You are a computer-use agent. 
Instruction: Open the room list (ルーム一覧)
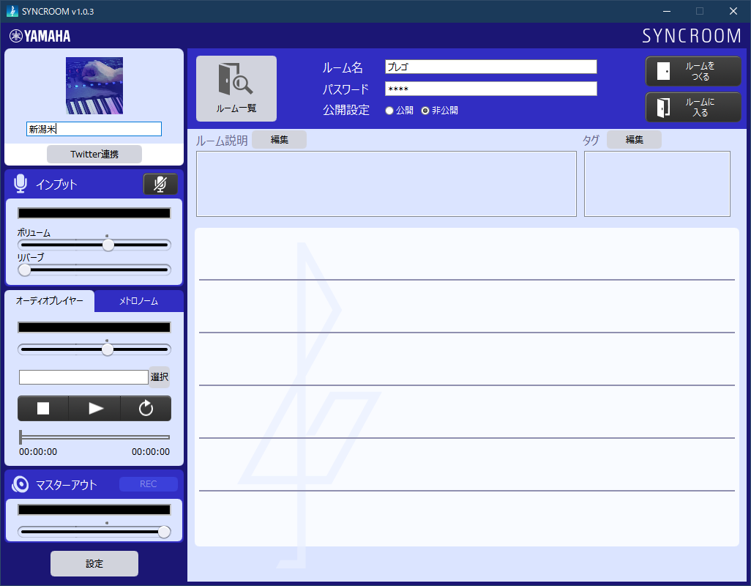click(x=236, y=89)
